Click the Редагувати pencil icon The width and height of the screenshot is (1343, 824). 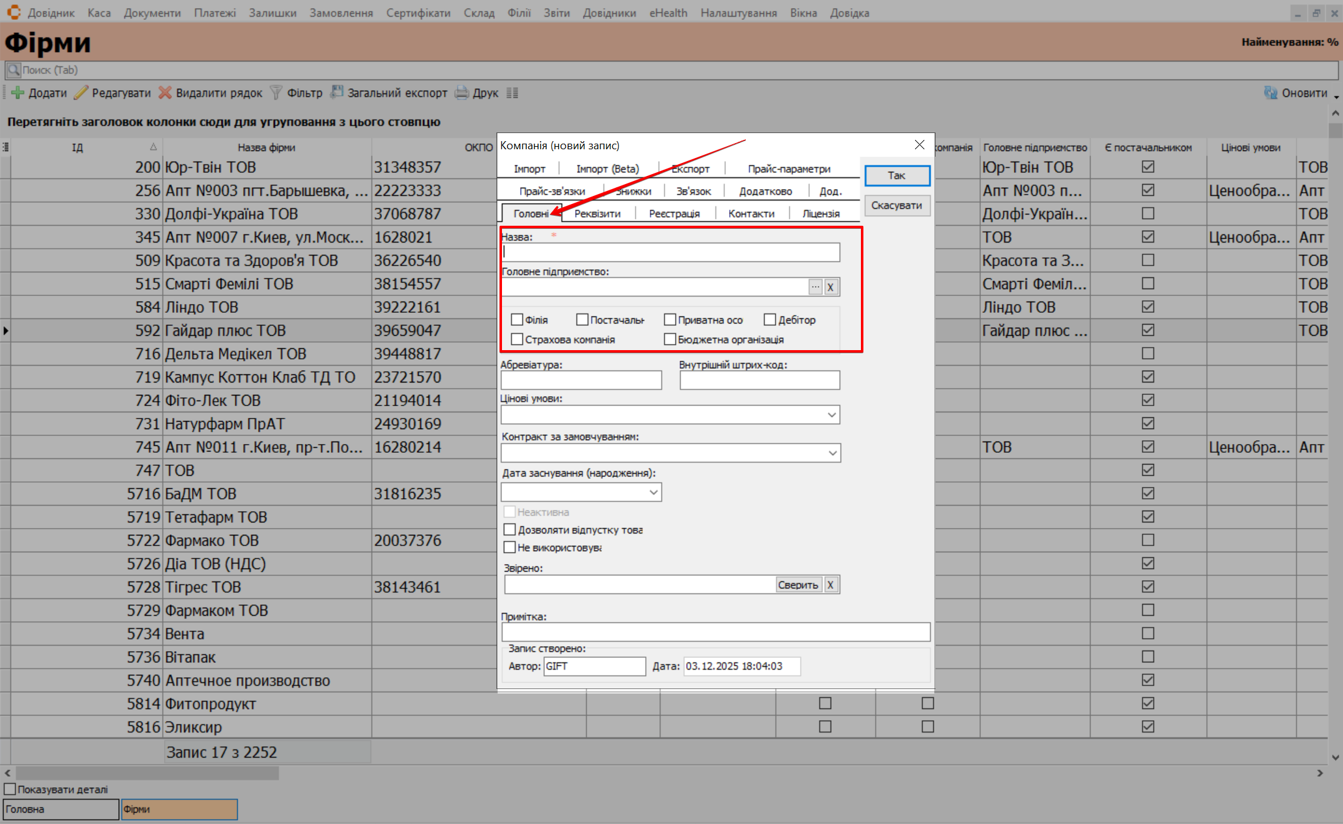pos(81,93)
